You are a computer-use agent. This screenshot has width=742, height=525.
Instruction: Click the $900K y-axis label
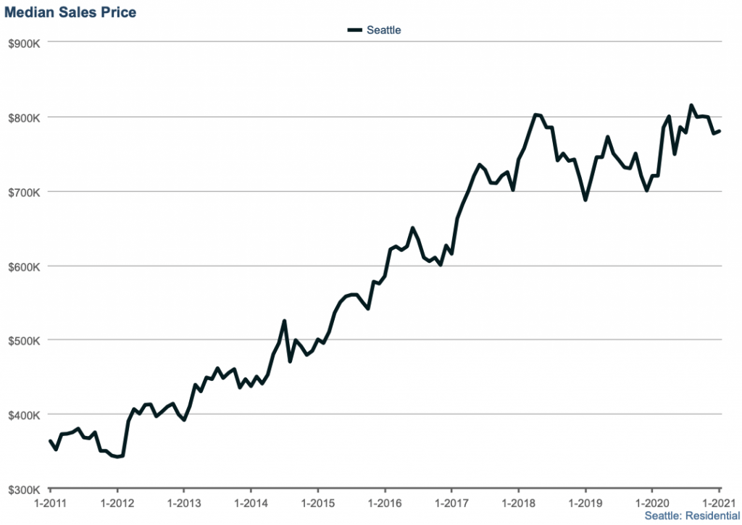pyautogui.click(x=22, y=42)
